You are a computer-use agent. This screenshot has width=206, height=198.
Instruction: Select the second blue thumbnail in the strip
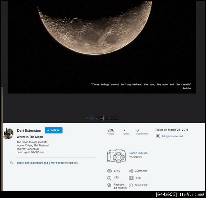coord(92,118)
